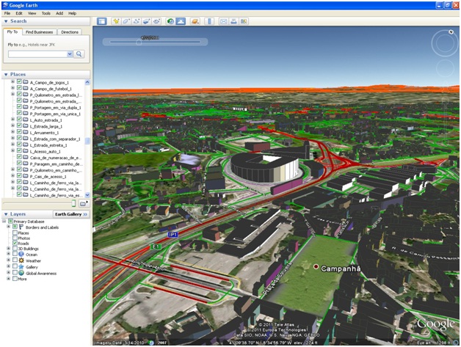
Task: Click the Places list scroll down arrow
Action: [x=87, y=195]
